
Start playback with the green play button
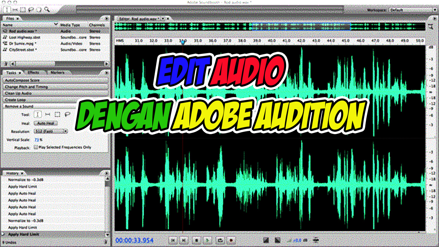[x=207, y=240]
